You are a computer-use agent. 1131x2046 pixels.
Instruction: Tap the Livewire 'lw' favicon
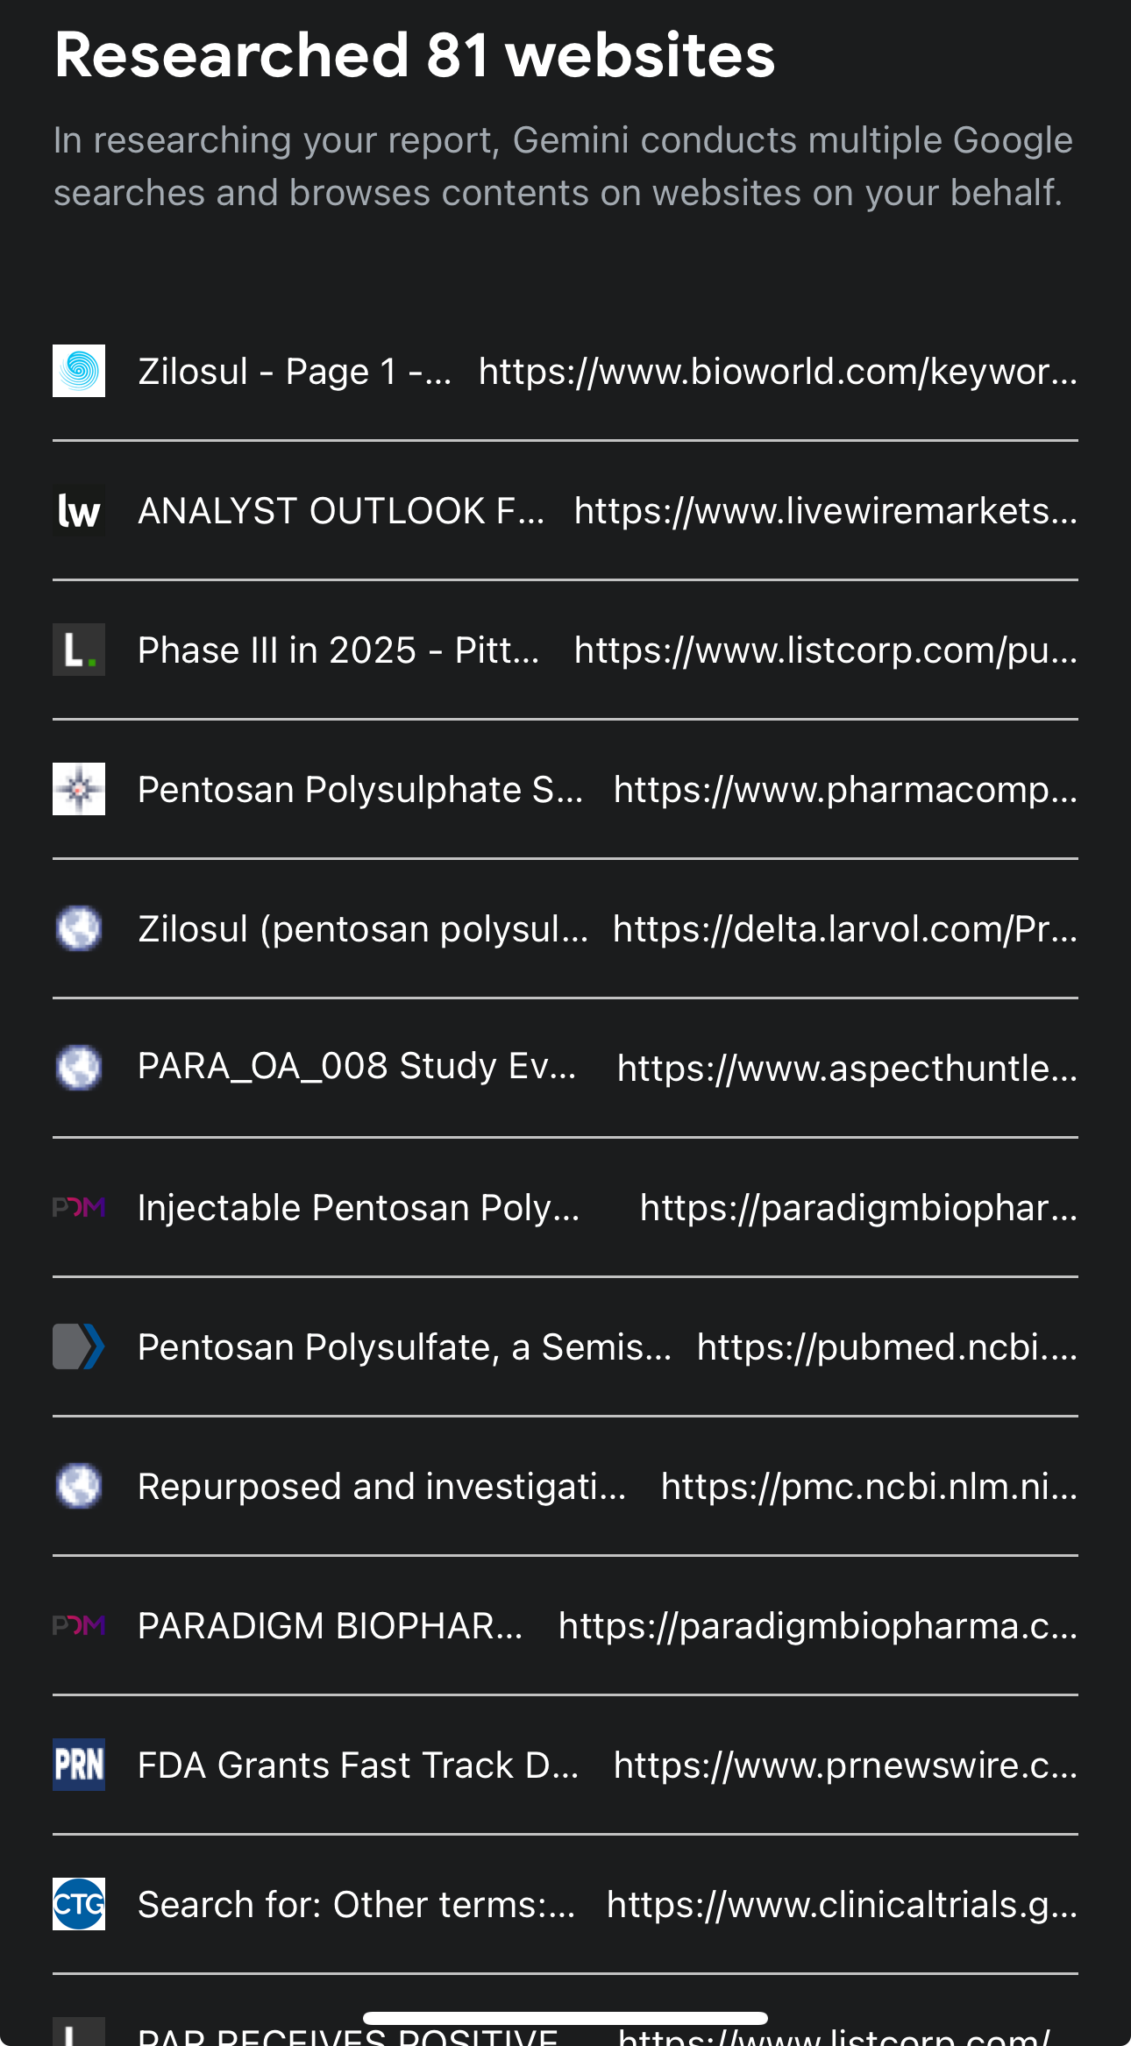pos(79,510)
